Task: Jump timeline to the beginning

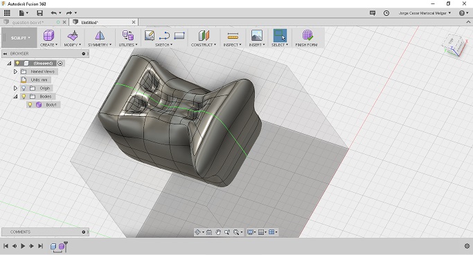Action: (6, 246)
